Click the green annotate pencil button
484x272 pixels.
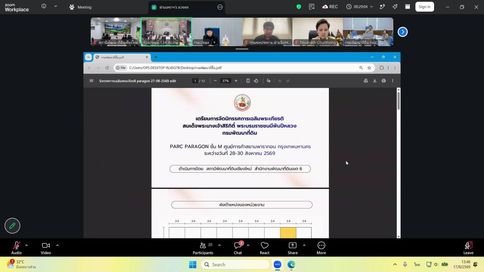[12, 226]
